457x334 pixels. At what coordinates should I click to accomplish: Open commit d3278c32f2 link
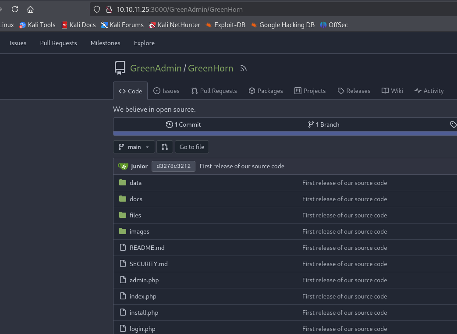pyautogui.click(x=174, y=166)
